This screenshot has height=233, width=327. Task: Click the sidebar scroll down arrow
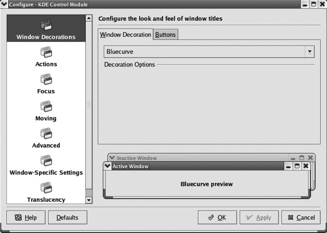tap(89, 200)
